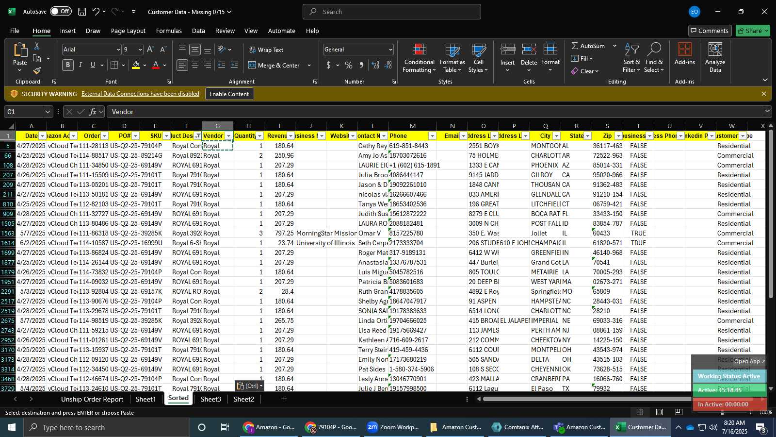Open Date column filter dropdown
The width and height of the screenshot is (776, 437).
[x=42, y=136]
